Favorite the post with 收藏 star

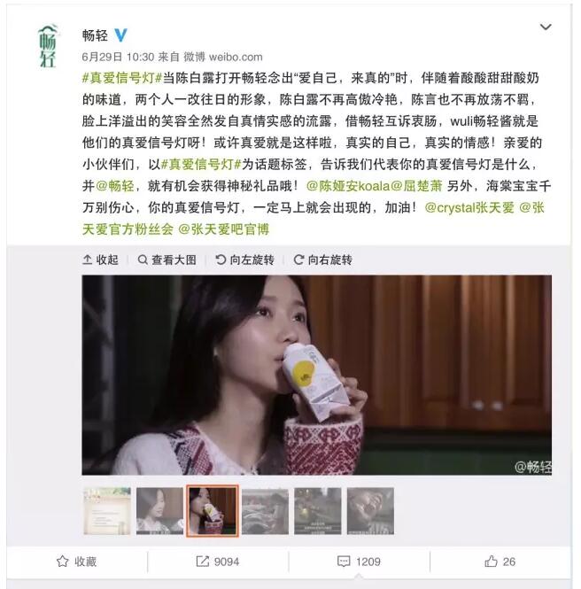(77, 562)
